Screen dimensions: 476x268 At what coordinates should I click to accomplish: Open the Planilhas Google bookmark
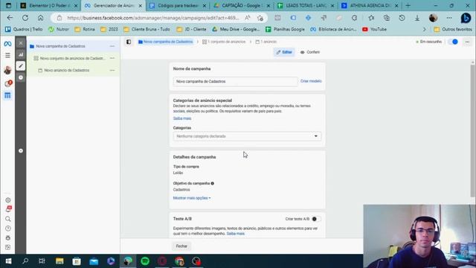285,29
